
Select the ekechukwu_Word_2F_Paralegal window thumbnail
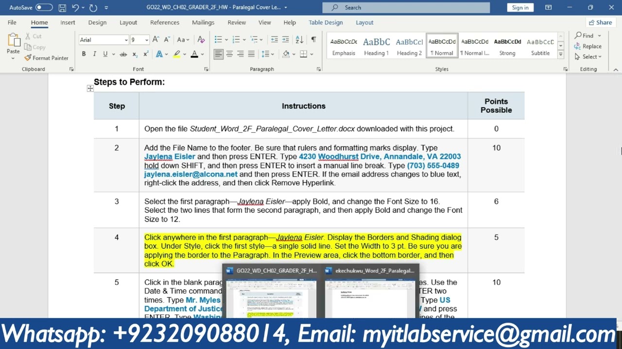click(x=371, y=291)
